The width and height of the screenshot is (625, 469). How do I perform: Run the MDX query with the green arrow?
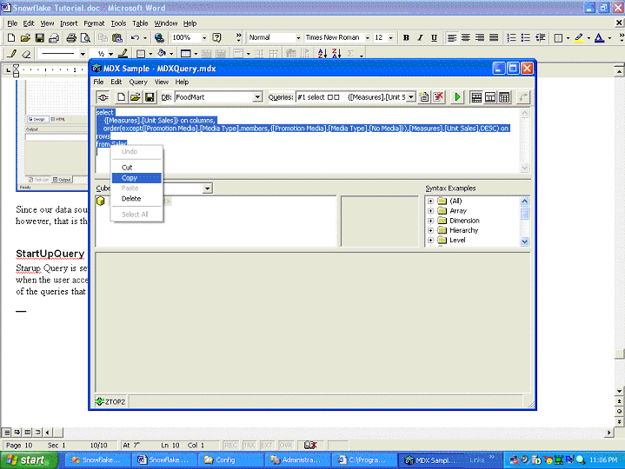click(x=457, y=97)
